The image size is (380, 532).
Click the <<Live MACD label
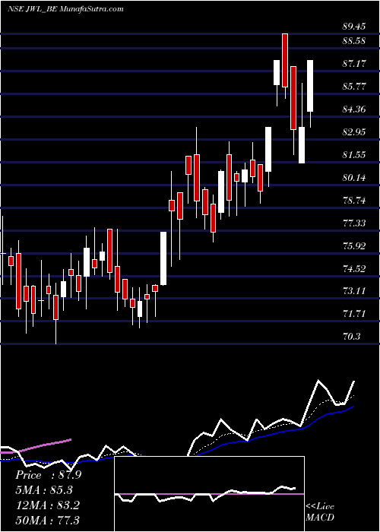(320, 511)
